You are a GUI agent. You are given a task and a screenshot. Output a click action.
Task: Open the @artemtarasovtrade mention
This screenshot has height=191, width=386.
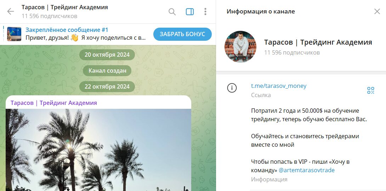307,170
